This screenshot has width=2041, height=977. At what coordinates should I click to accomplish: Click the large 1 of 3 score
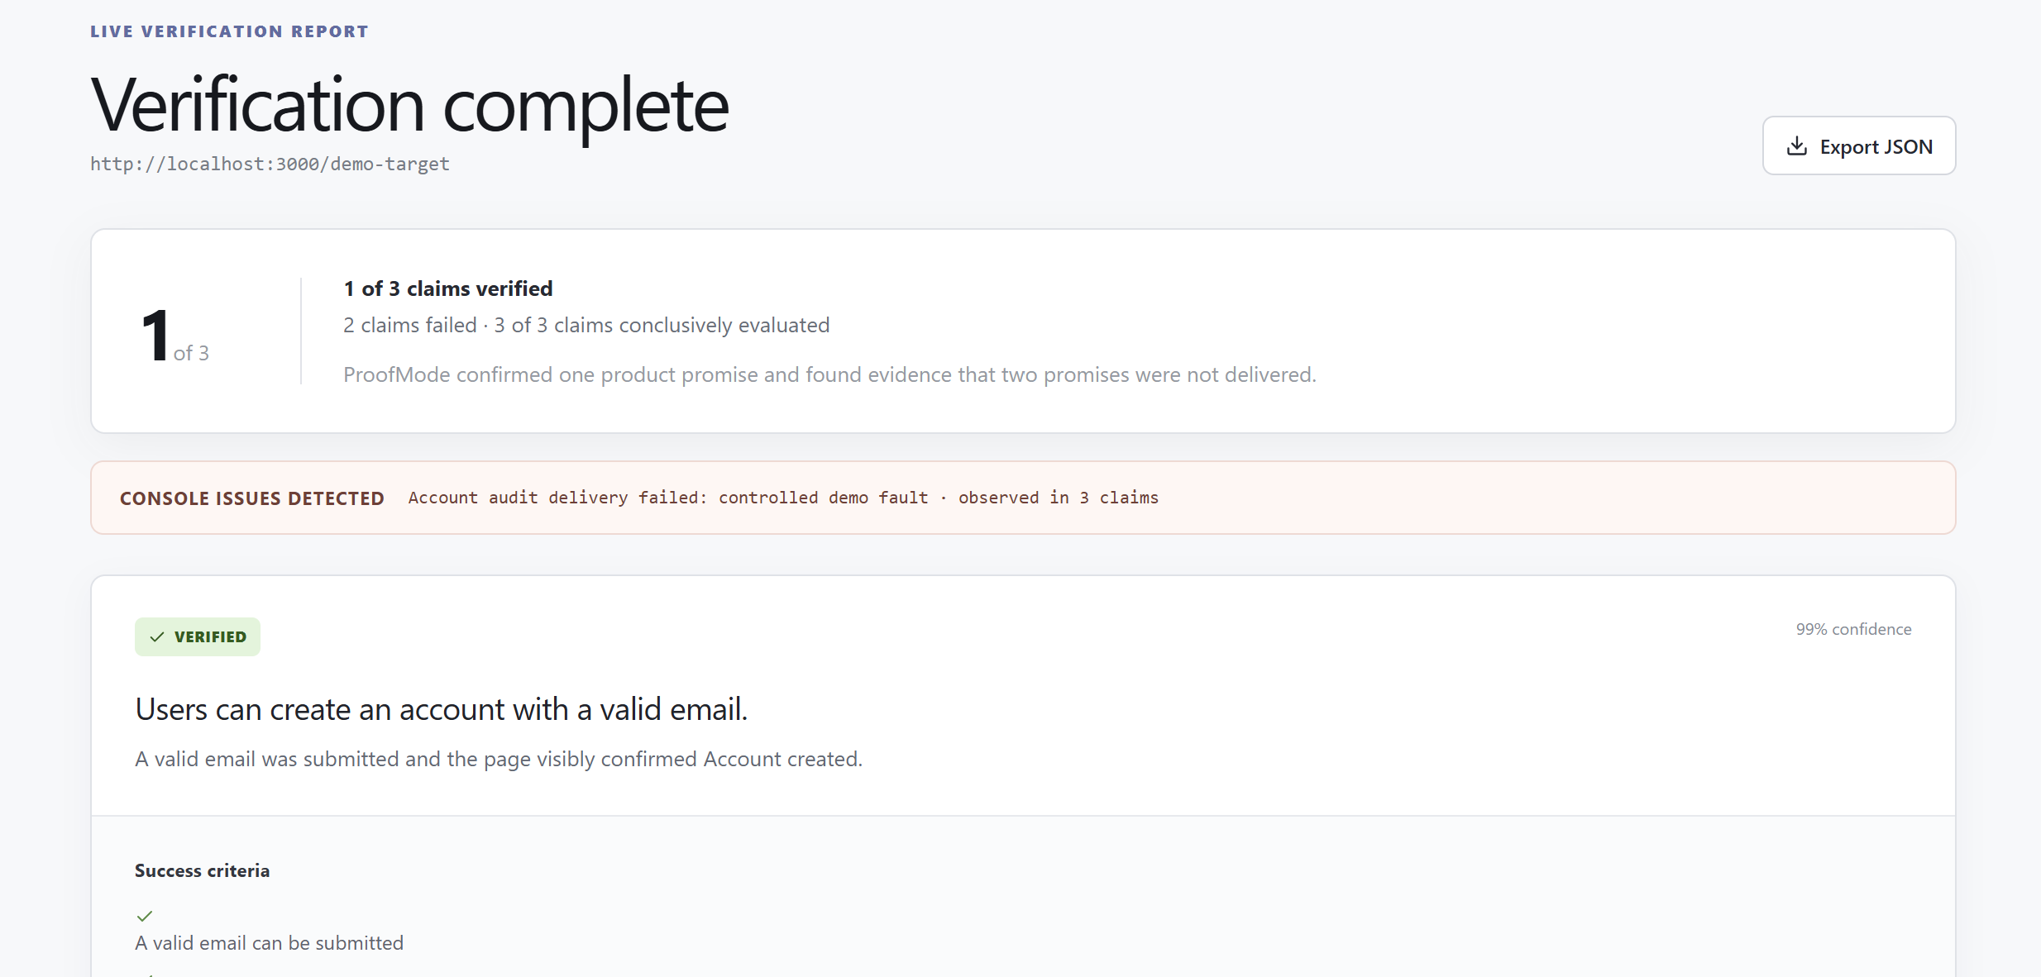[175, 336]
